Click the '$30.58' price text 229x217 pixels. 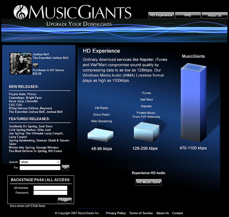(37, 74)
